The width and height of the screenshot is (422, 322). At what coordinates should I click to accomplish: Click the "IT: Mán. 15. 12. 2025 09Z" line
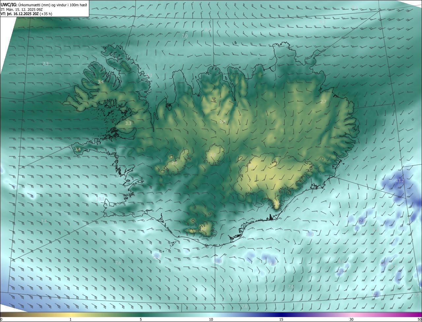pyautogui.click(x=22, y=10)
